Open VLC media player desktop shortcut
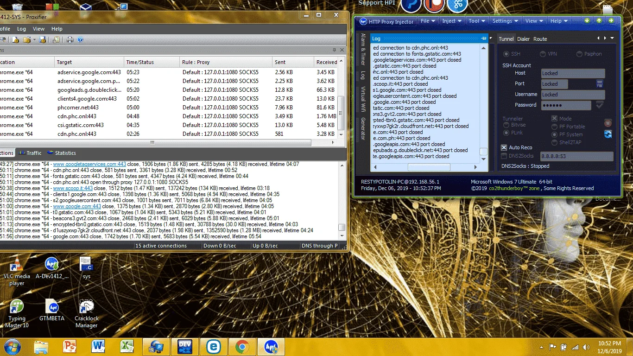633x356 pixels. pyautogui.click(x=17, y=272)
